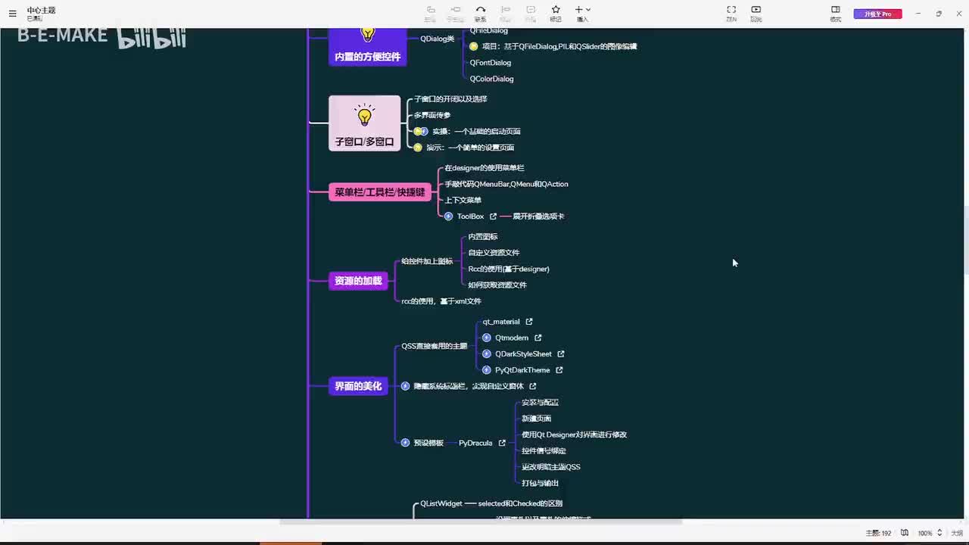Select the 展开折叠选项卡 subtopic
This screenshot has height=545, width=969.
pos(538,216)
